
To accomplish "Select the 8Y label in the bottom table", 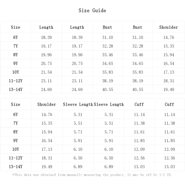I will [x=15, y=132].
